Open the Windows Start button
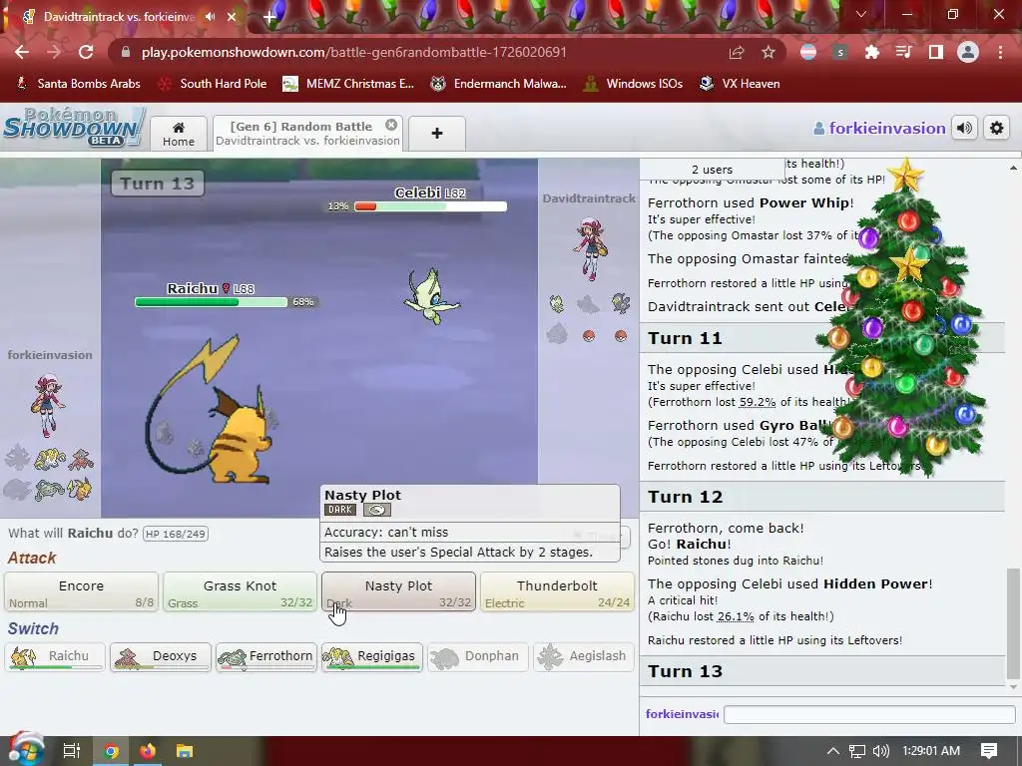1022x766 pixels. pyautogui.click(x=25, y=750)
